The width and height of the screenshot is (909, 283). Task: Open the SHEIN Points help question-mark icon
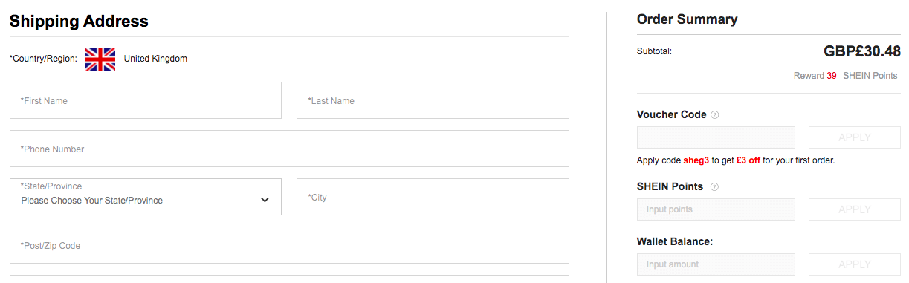tap(714, 187)
